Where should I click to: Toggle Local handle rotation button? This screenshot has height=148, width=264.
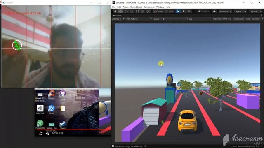[169, 11]
